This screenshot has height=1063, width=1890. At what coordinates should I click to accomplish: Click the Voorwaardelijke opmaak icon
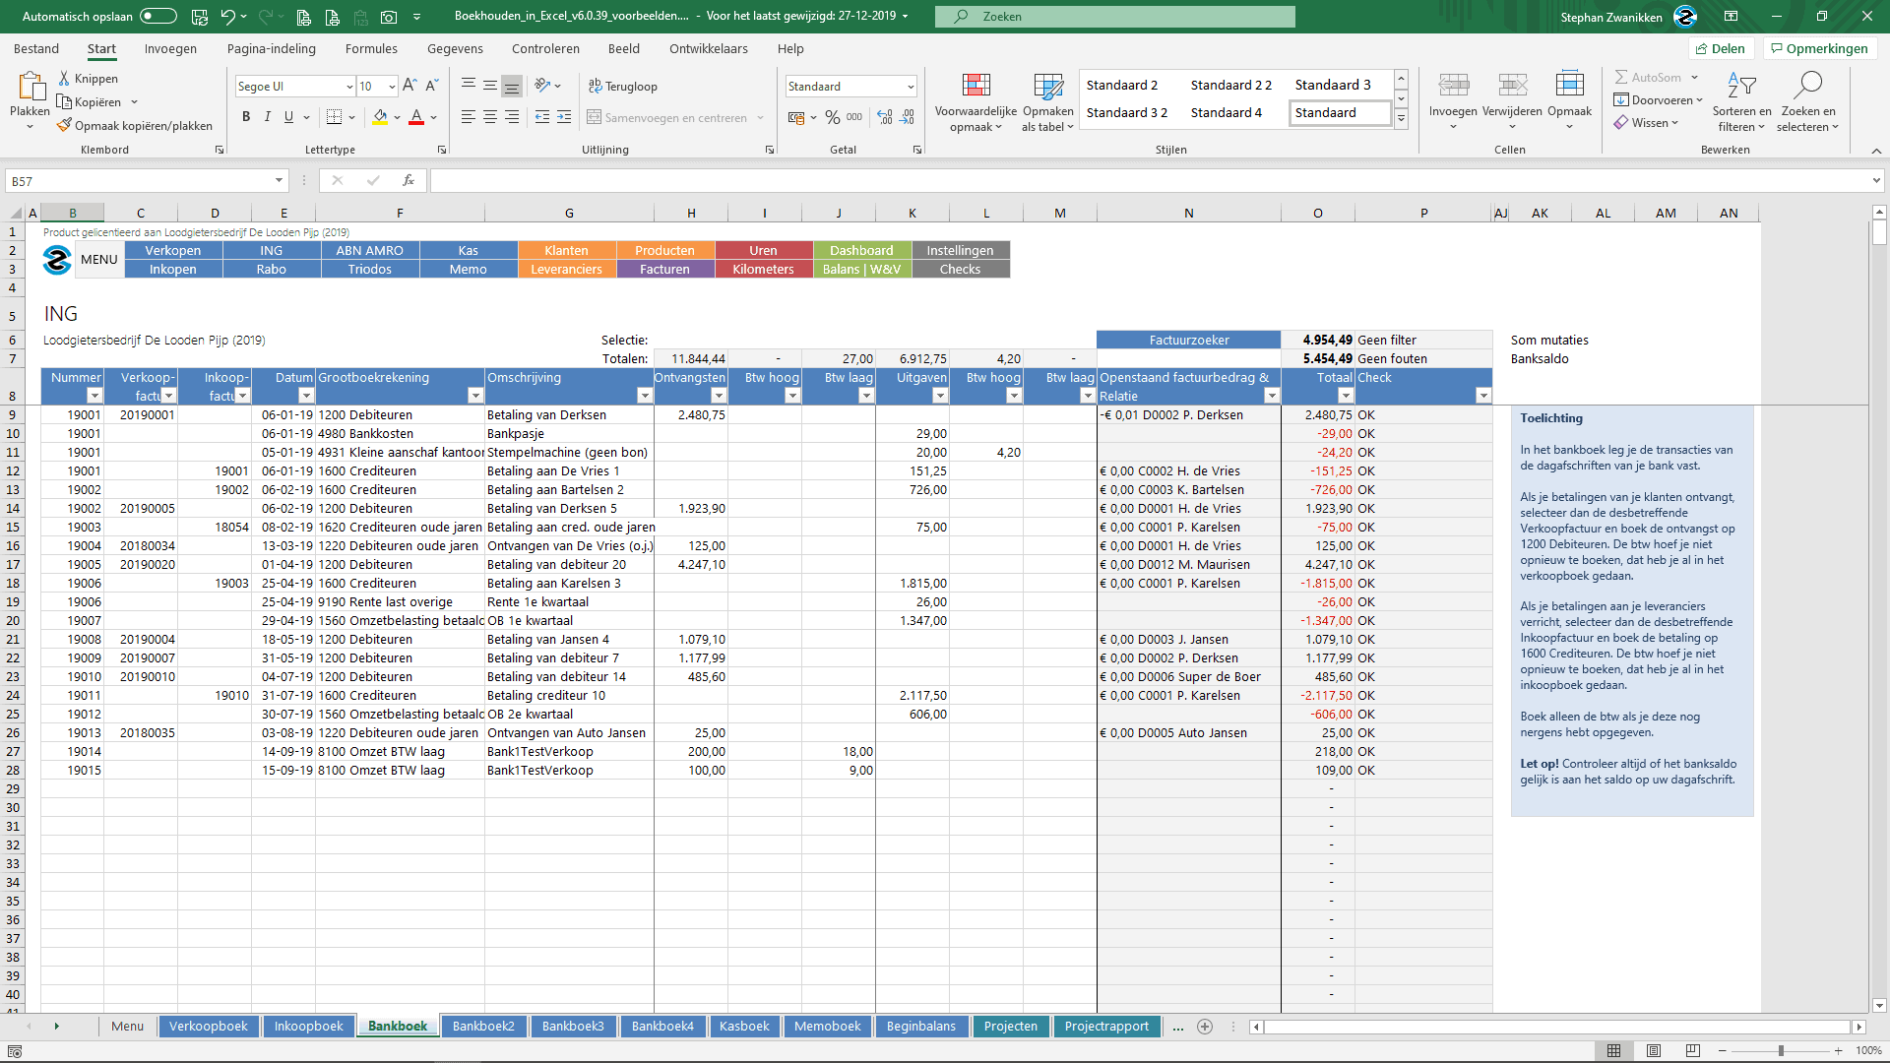tap(976, 87)
